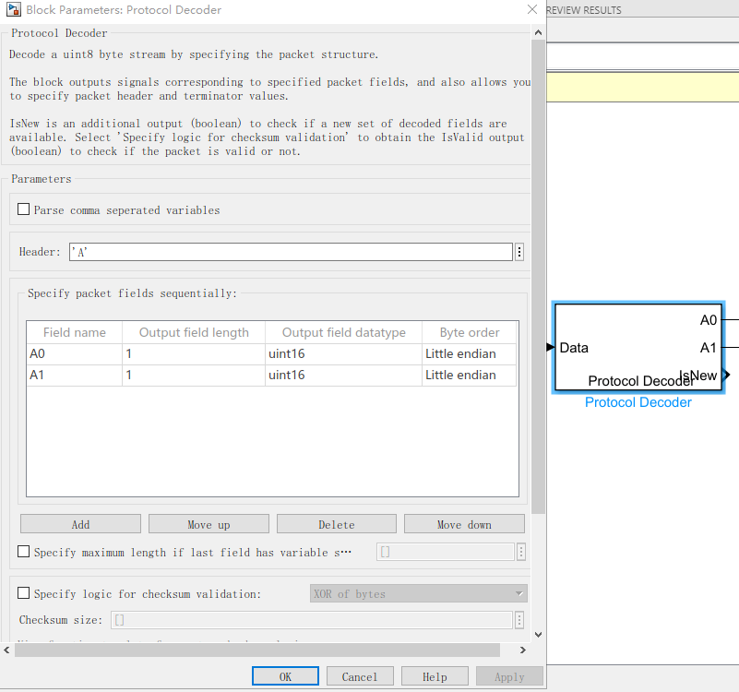Select the Protocol Decoder block in the model

[638, 347]
